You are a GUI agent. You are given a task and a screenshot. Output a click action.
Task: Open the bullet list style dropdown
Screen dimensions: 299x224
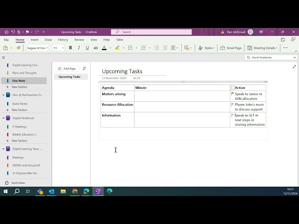[136, 48]
